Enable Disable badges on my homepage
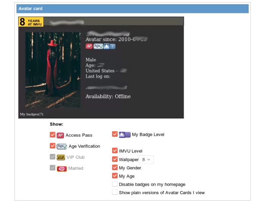The image size is (254, 204). tap(115, 184)
